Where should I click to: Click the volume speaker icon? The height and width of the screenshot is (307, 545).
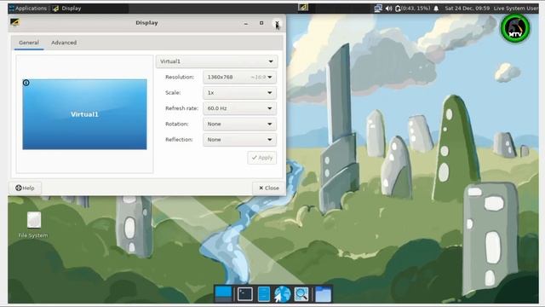tap(388, 8)
